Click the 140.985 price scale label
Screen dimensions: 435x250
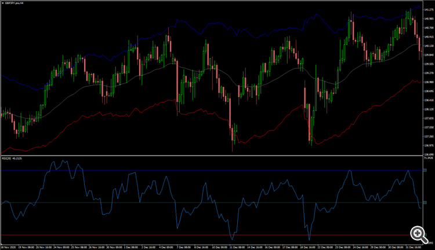coord(429,19)
